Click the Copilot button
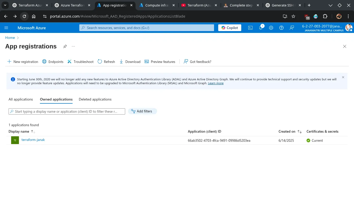Viewport: 354px width, 199px height. [x=230, y=28]
